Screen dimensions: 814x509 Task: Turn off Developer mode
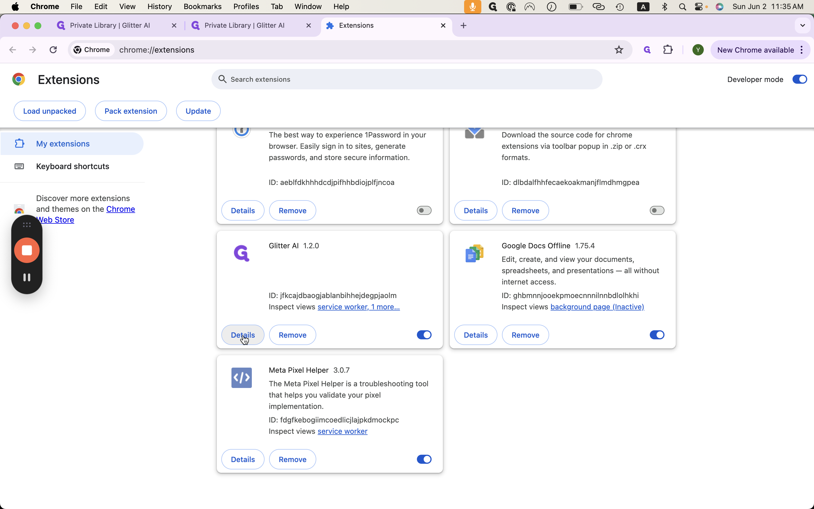pos(800,79)
